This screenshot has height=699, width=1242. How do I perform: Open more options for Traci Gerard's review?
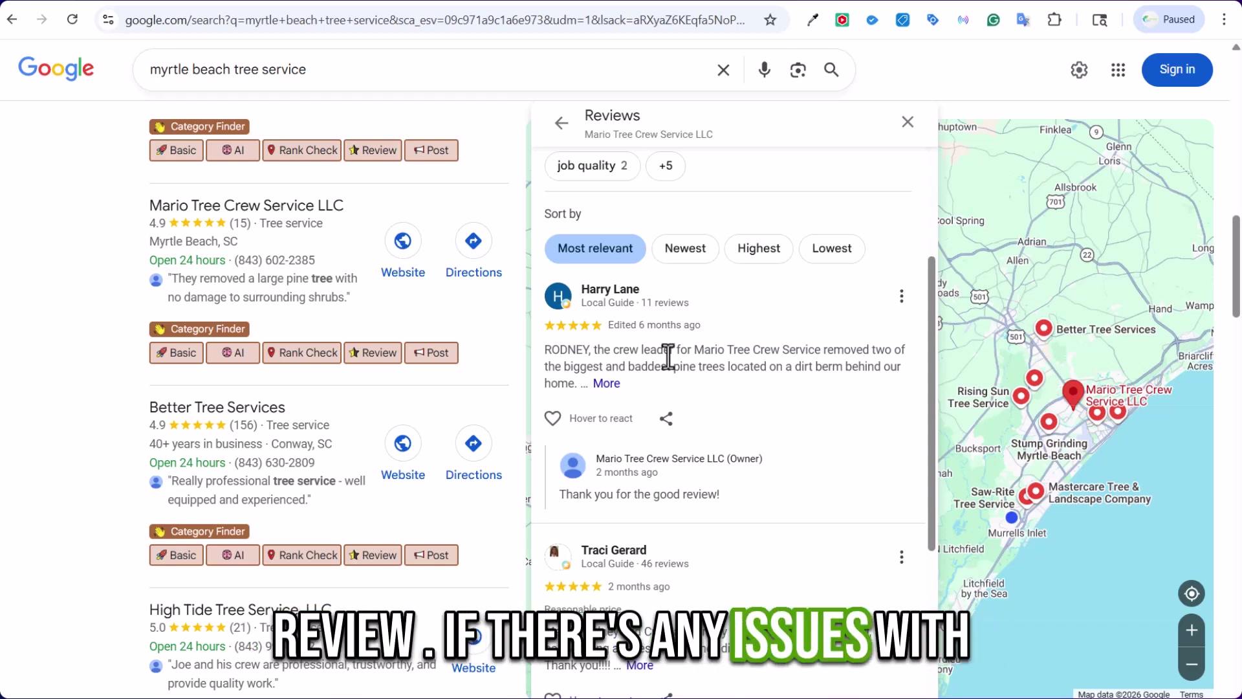901,557
